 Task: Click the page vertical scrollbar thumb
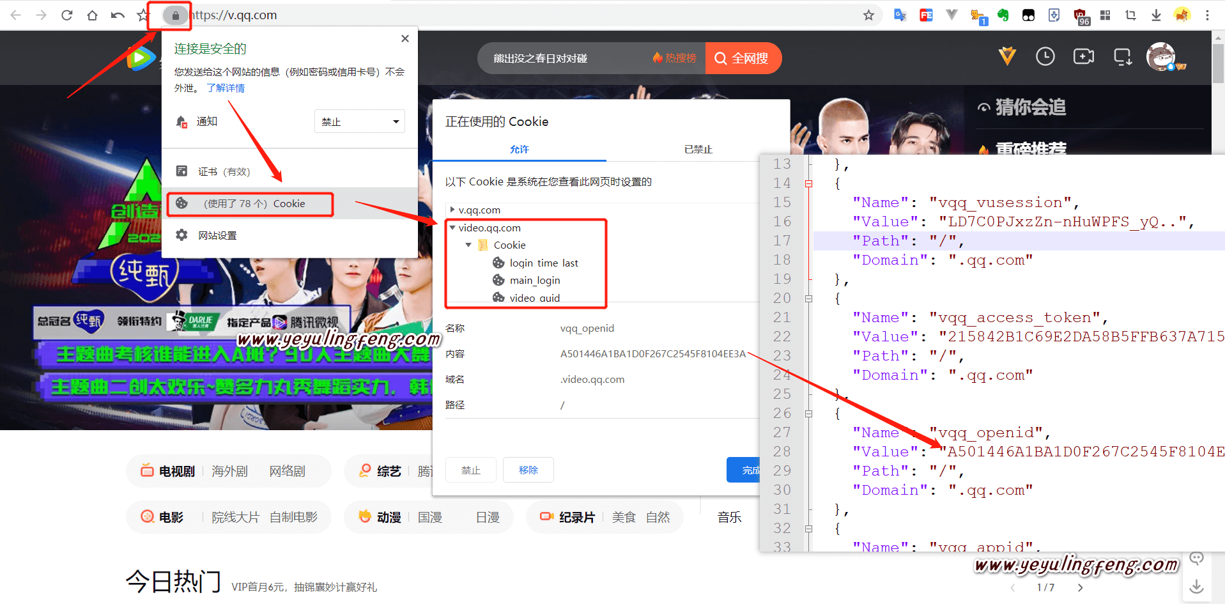tap(1219, 63)
